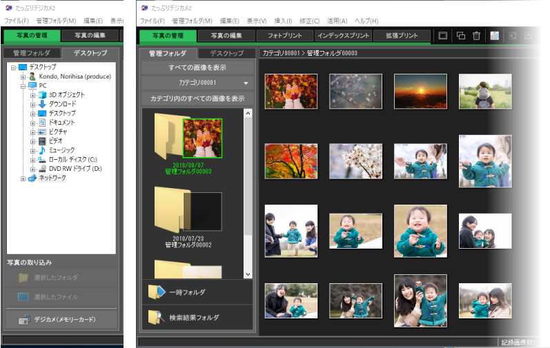Click the trash can delete icon in toolbar
550x348 pixels.
[x=476, y=36]
